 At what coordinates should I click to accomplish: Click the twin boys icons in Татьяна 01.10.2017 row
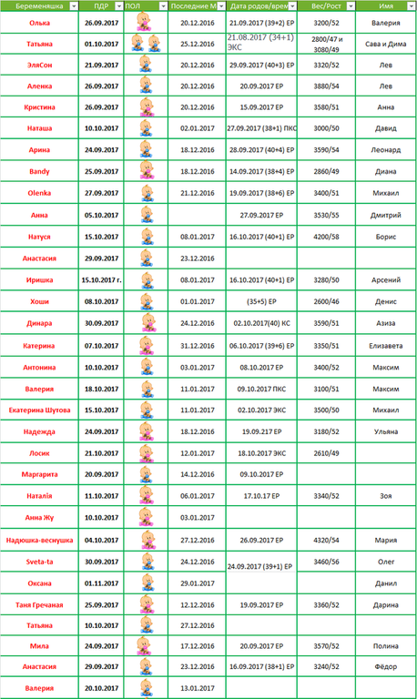tap(146, 44)
